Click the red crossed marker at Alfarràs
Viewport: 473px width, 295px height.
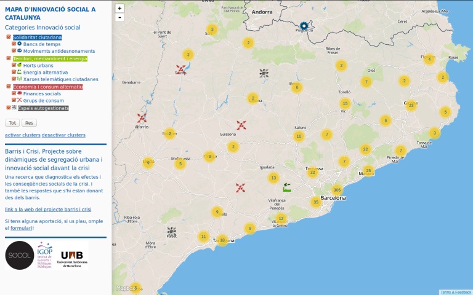coord(142,118)
